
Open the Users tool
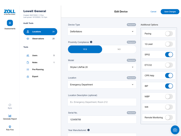[40, 55]
